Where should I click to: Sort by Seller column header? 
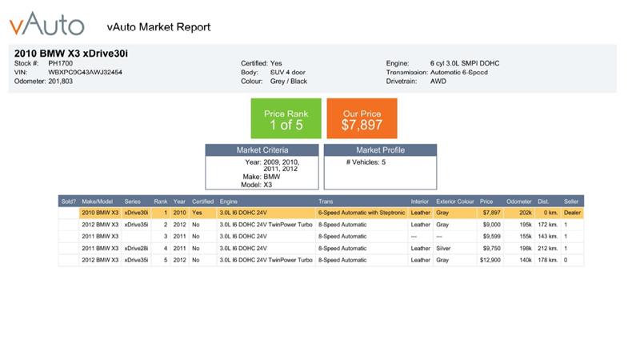(571, 201)
